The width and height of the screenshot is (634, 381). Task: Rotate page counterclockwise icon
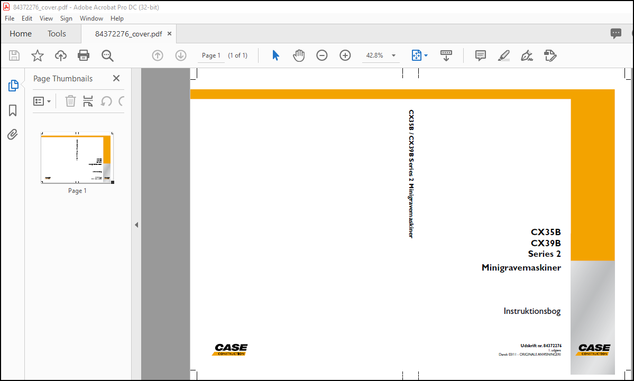106,101
